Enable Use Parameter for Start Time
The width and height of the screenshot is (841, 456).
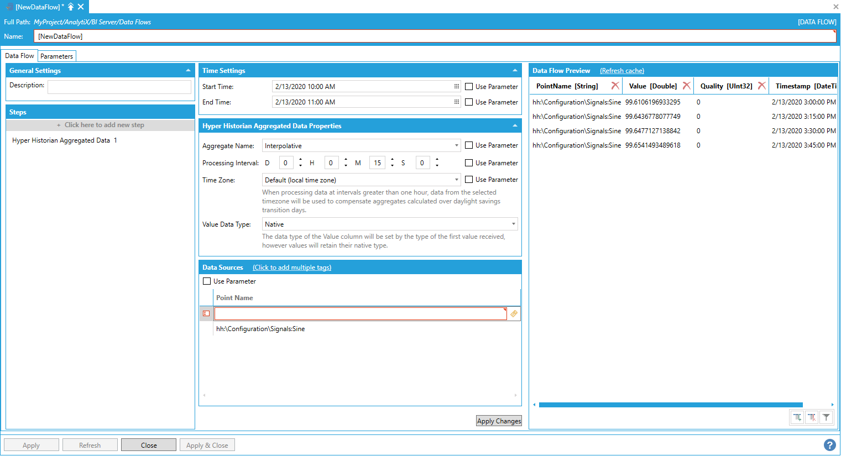[469, 87]
